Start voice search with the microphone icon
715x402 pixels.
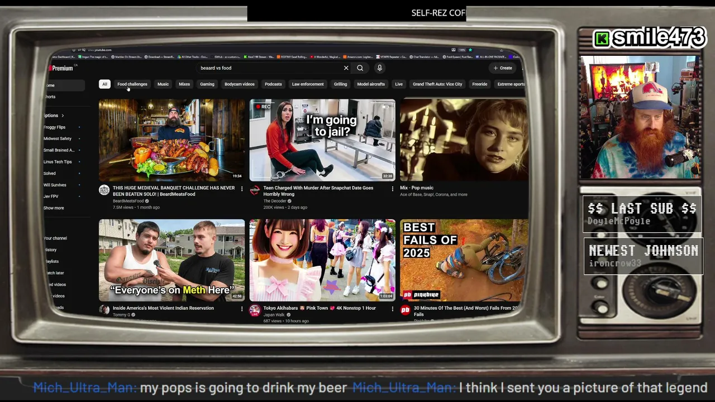coord(379,68)
